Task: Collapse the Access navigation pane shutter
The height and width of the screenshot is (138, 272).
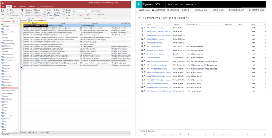Action: (19, 21)
